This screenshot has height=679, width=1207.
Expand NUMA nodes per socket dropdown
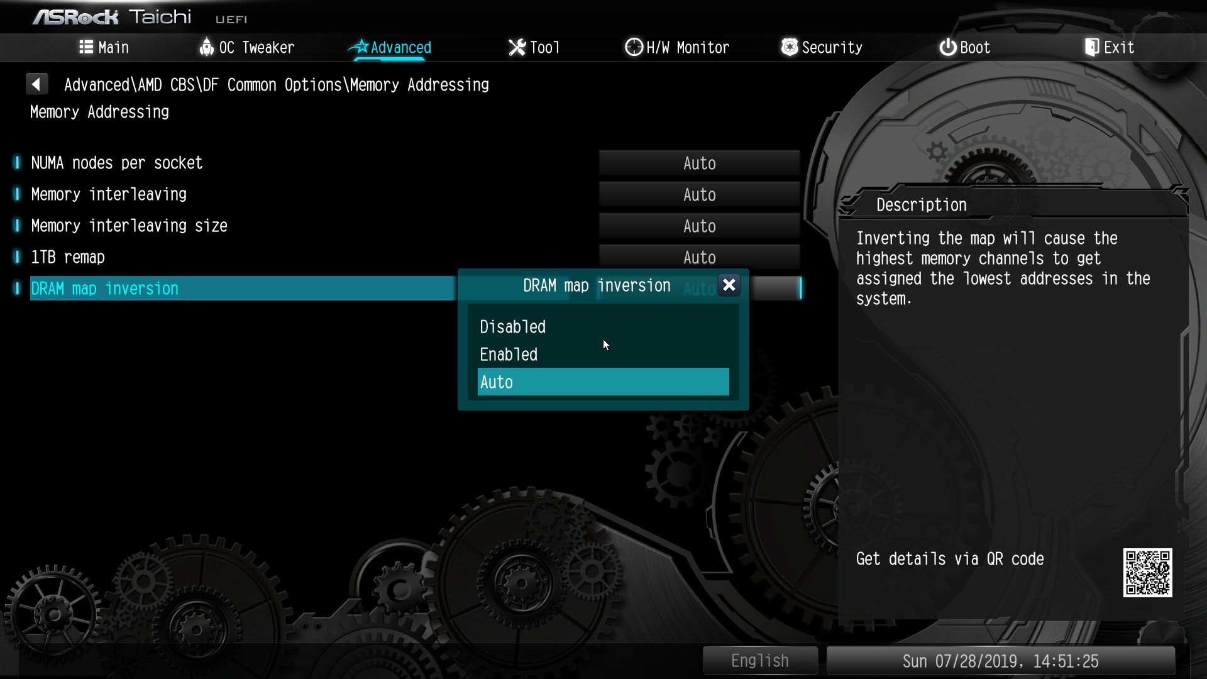pos(699,163)
